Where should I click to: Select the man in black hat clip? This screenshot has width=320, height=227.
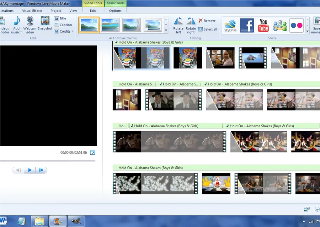[x=174, y=100]
